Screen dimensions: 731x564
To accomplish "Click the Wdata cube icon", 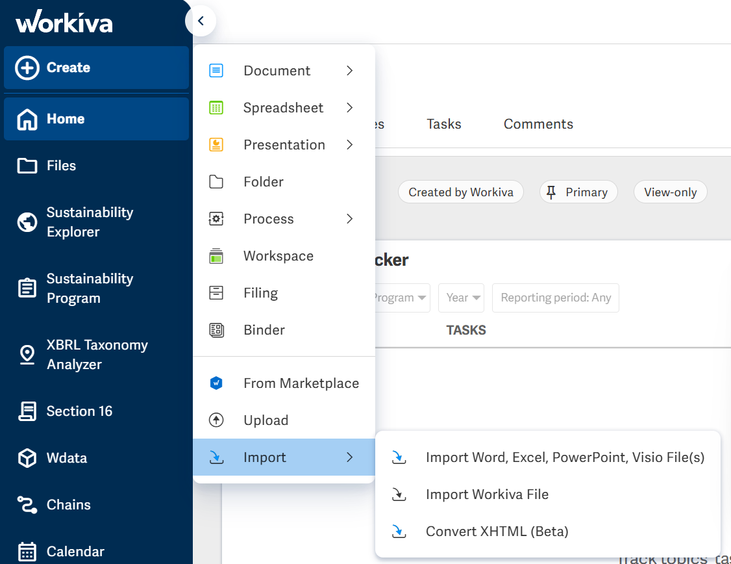I will pyautogui.click(x=27, y=457).
